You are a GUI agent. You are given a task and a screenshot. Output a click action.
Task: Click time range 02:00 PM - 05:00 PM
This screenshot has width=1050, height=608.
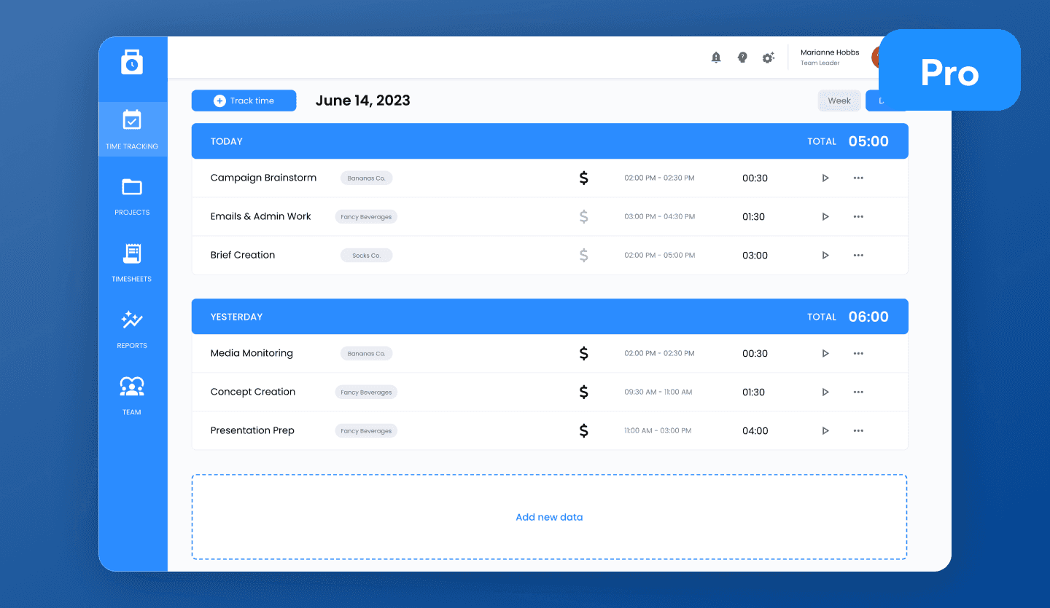click(x=659, y=255)
